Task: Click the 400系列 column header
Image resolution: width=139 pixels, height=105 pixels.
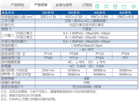Action: pyautogui.click(x=99, y=13)
